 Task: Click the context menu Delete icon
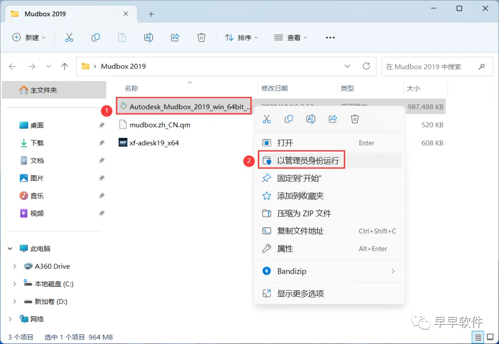(x=355, y=119)
